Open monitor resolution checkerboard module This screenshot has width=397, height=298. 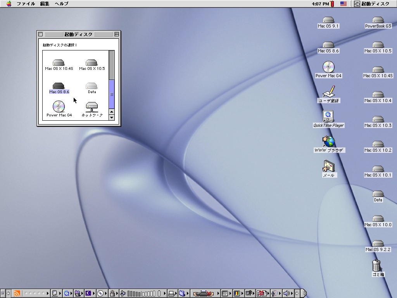pos(226,293)
